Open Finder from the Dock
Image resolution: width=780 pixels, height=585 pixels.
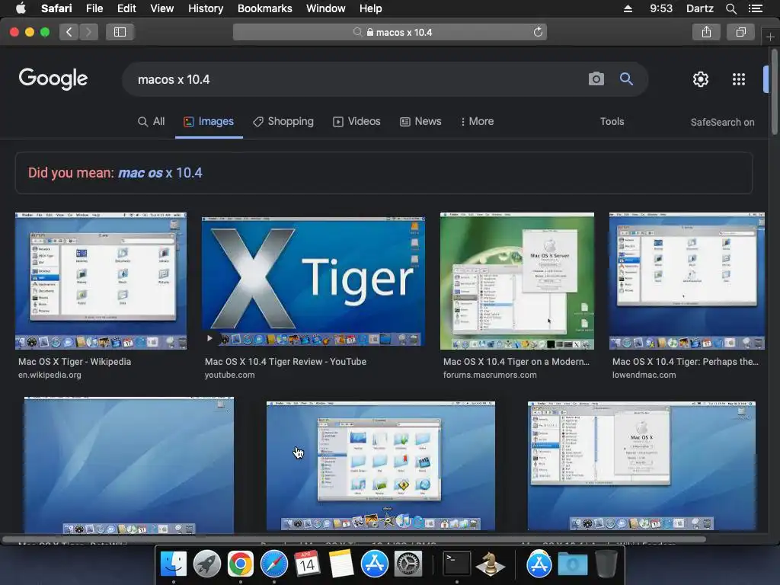(173, 564)
